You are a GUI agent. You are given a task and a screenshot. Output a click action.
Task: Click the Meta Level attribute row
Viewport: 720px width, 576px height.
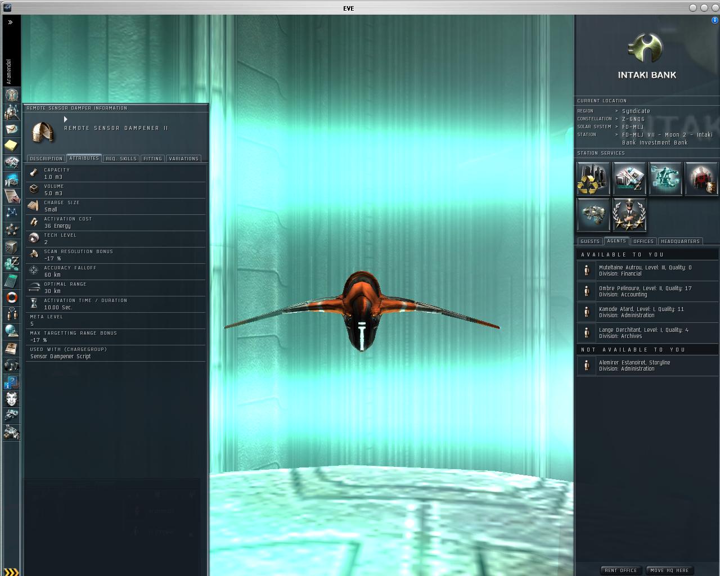click(116, 320)
